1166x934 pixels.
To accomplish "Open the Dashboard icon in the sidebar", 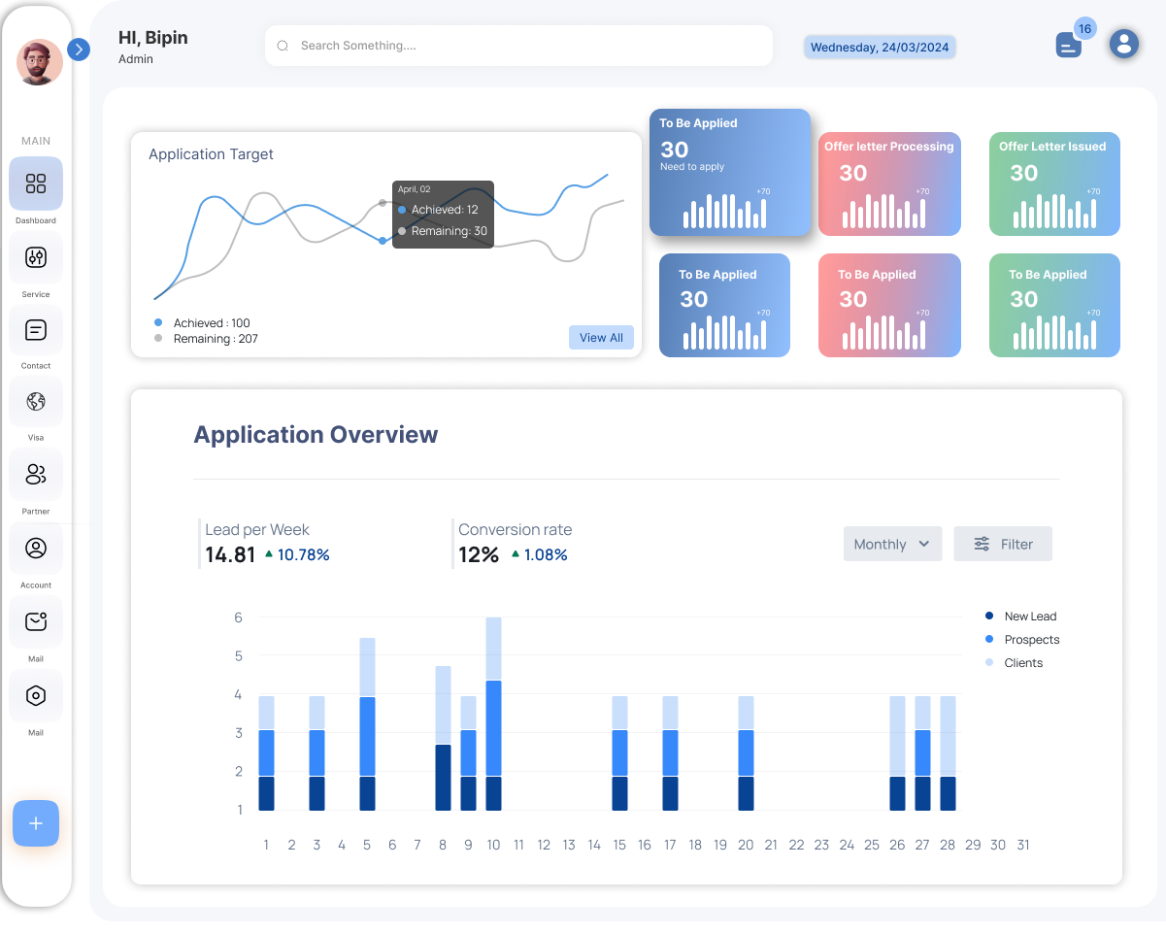I will tap(36, 183).
